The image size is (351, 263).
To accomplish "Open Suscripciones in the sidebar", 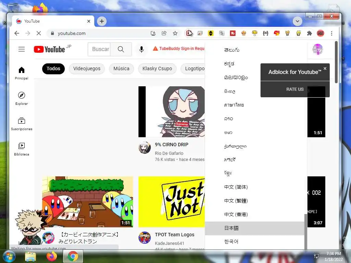I will [22, 124].
